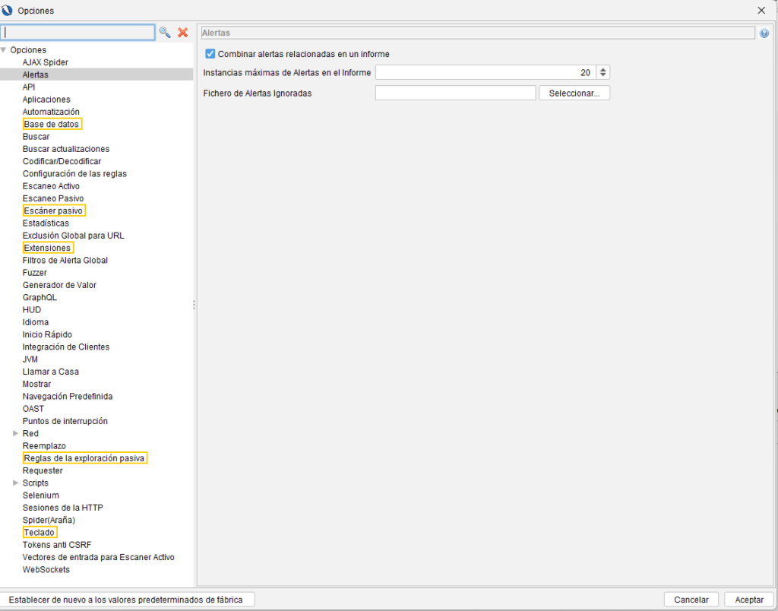778x611 pixels.
Task: Select Teclado in the options list
Action: [39, 533]
